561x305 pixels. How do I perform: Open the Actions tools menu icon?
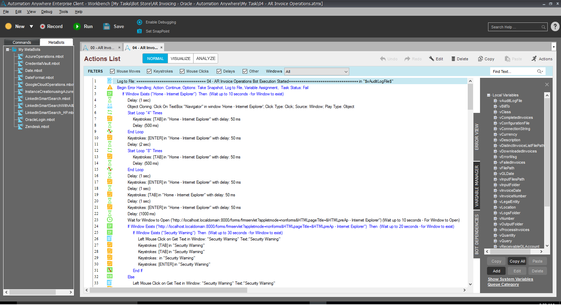(534, 59)
